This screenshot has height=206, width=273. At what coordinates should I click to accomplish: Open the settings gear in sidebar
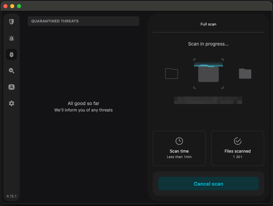pyautogui.click(x=12, y=103)
